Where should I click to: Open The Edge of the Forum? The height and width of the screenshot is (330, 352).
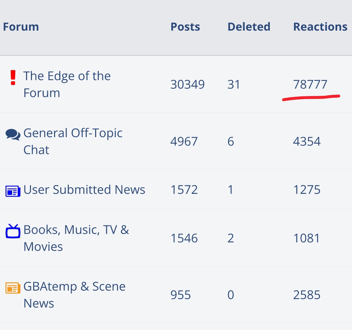coord(67,84)
